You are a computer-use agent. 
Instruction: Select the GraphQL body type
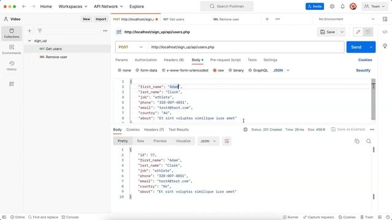[x=258, y=70]
